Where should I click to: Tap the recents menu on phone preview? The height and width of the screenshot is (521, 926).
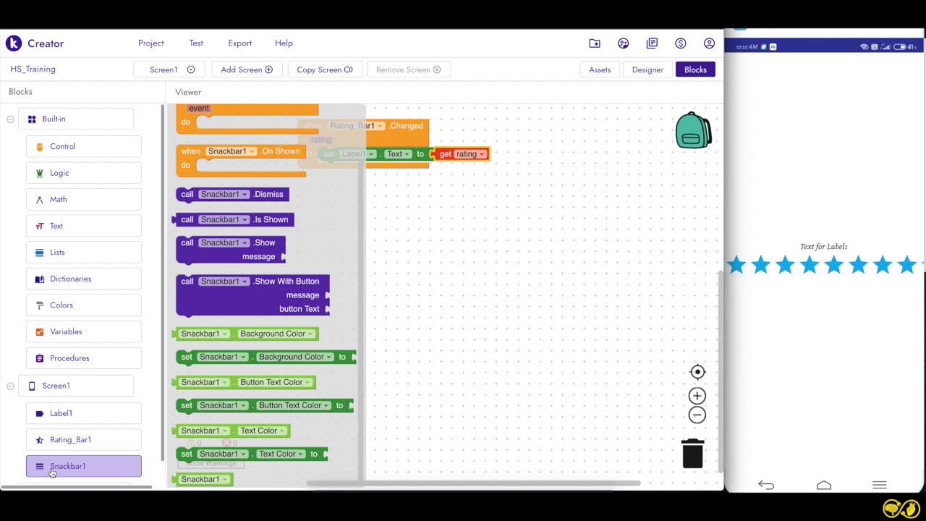coord(880,485)
